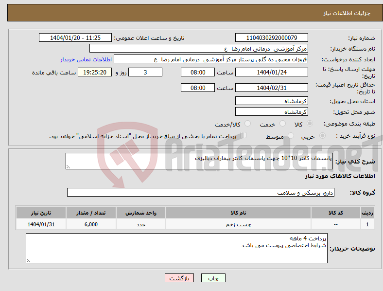Click the price validity date 1404/02/31

point(271,88)
